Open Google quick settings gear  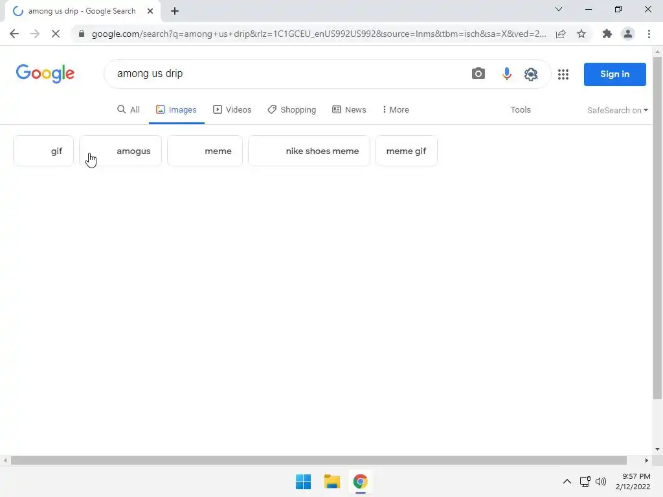point(531,74)
